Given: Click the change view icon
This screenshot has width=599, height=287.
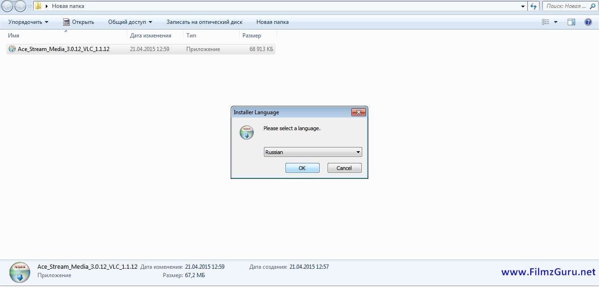Looking at the screenshot, I should tap(546, 22).
